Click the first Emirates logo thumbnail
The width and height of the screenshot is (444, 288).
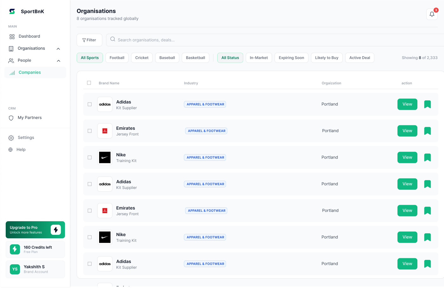coord(105,131)
